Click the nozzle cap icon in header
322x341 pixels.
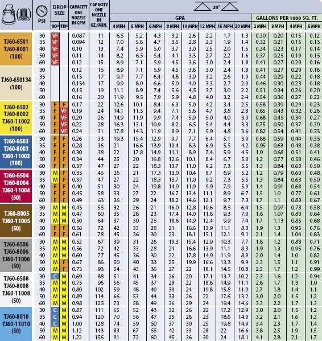pos(9,15)
